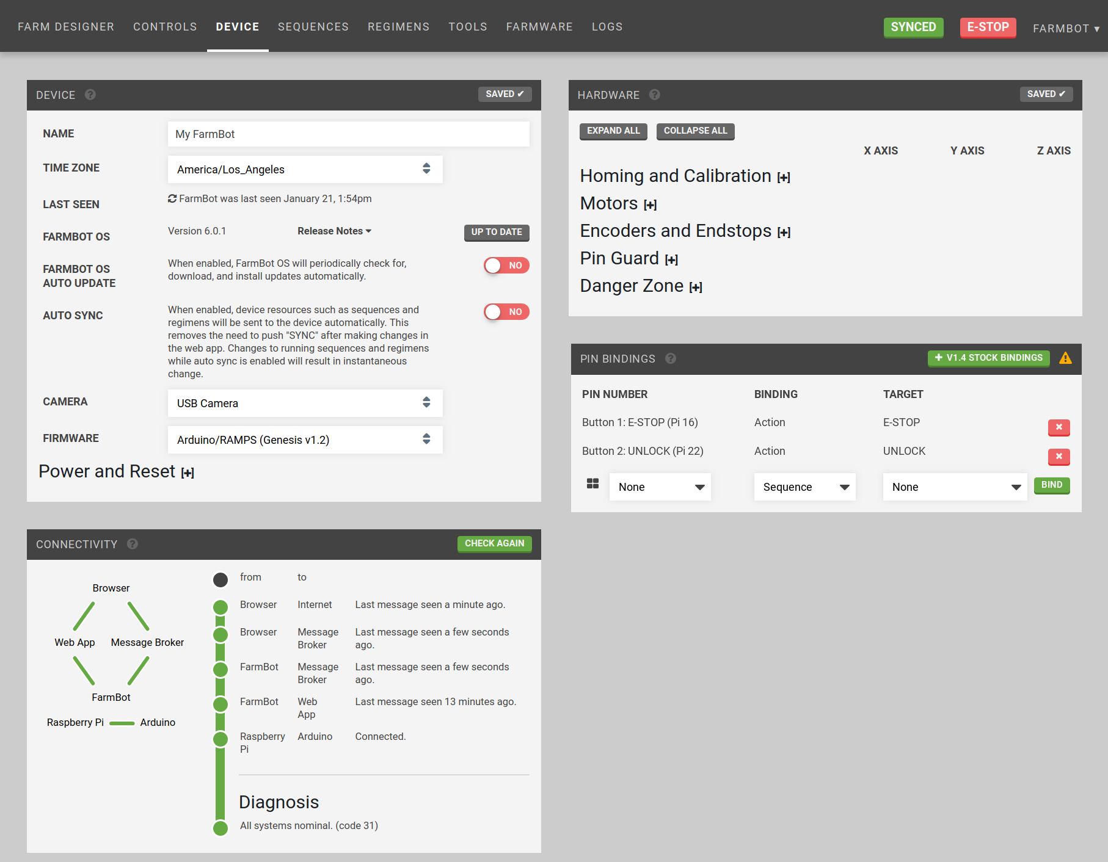
Task: Switch to the Sequences tab
Action: (313, 27)
